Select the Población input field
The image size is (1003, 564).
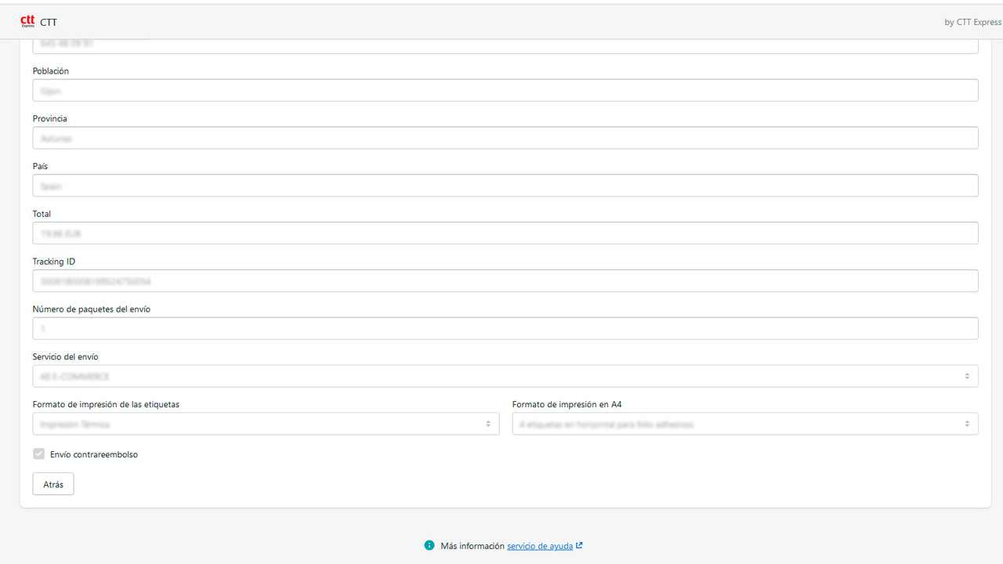505,90
